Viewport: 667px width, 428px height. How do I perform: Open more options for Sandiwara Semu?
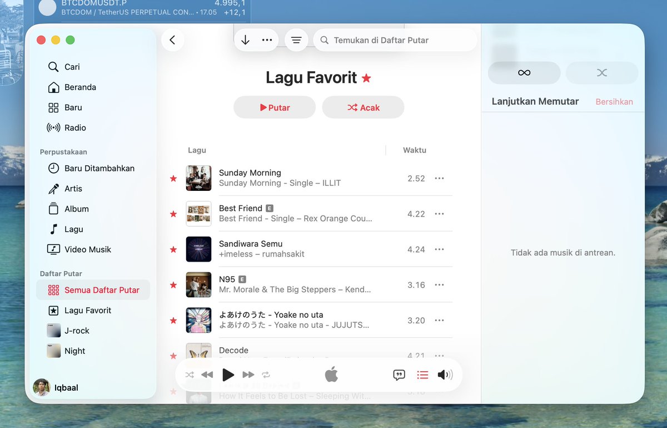pyautogui.click(x=439, y=249)
